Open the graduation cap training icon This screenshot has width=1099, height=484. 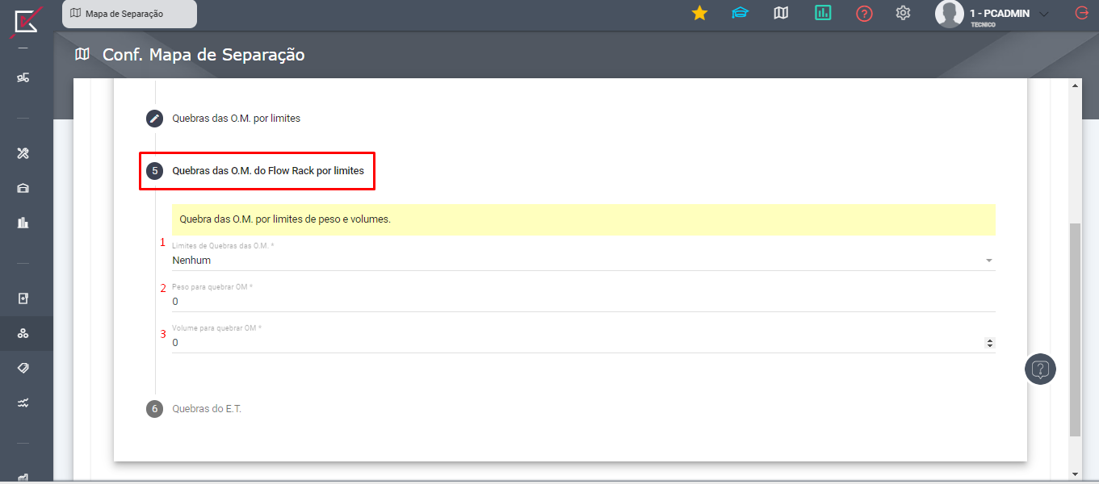click(x=740, y=13)
